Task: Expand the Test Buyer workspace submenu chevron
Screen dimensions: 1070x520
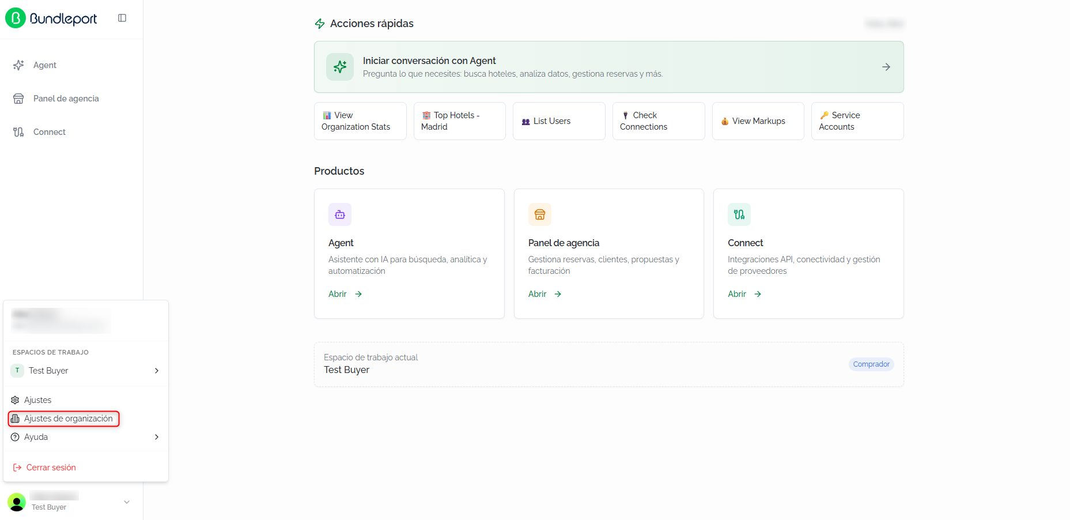Action: [x=157, y=371]
